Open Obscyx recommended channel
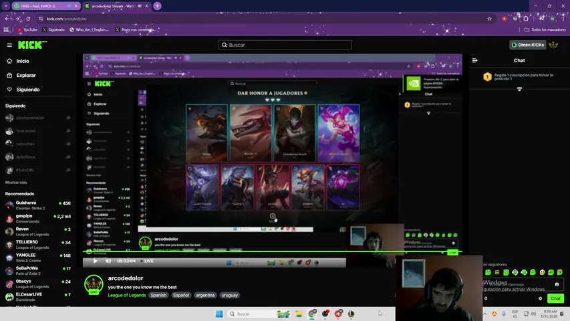570x321 pixels. [x=38, y=284]
